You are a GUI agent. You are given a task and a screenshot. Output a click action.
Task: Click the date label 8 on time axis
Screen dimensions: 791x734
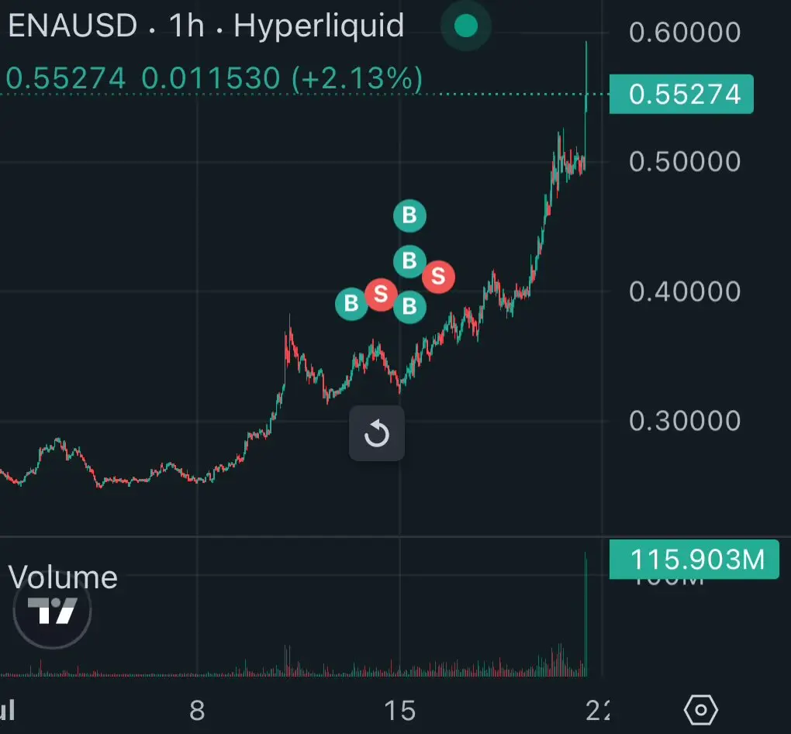(197, 711)
